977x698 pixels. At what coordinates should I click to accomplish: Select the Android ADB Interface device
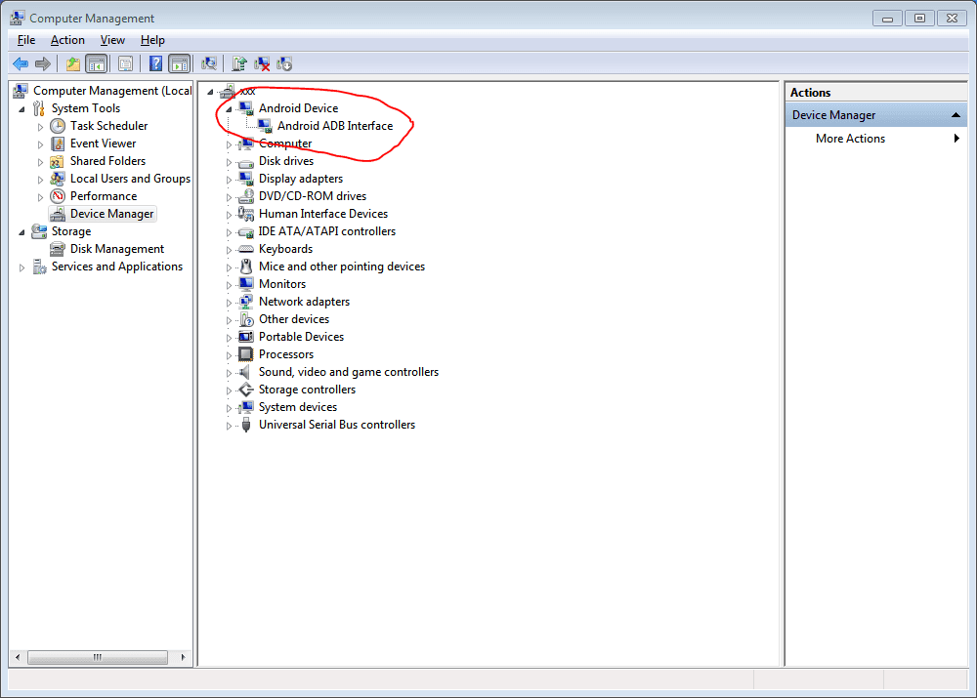(335, 126)
